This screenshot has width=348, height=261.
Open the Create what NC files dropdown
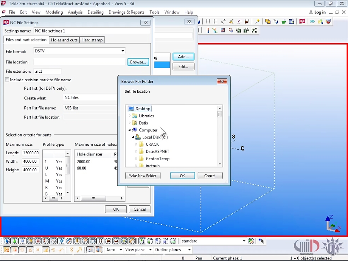(90, 97)
